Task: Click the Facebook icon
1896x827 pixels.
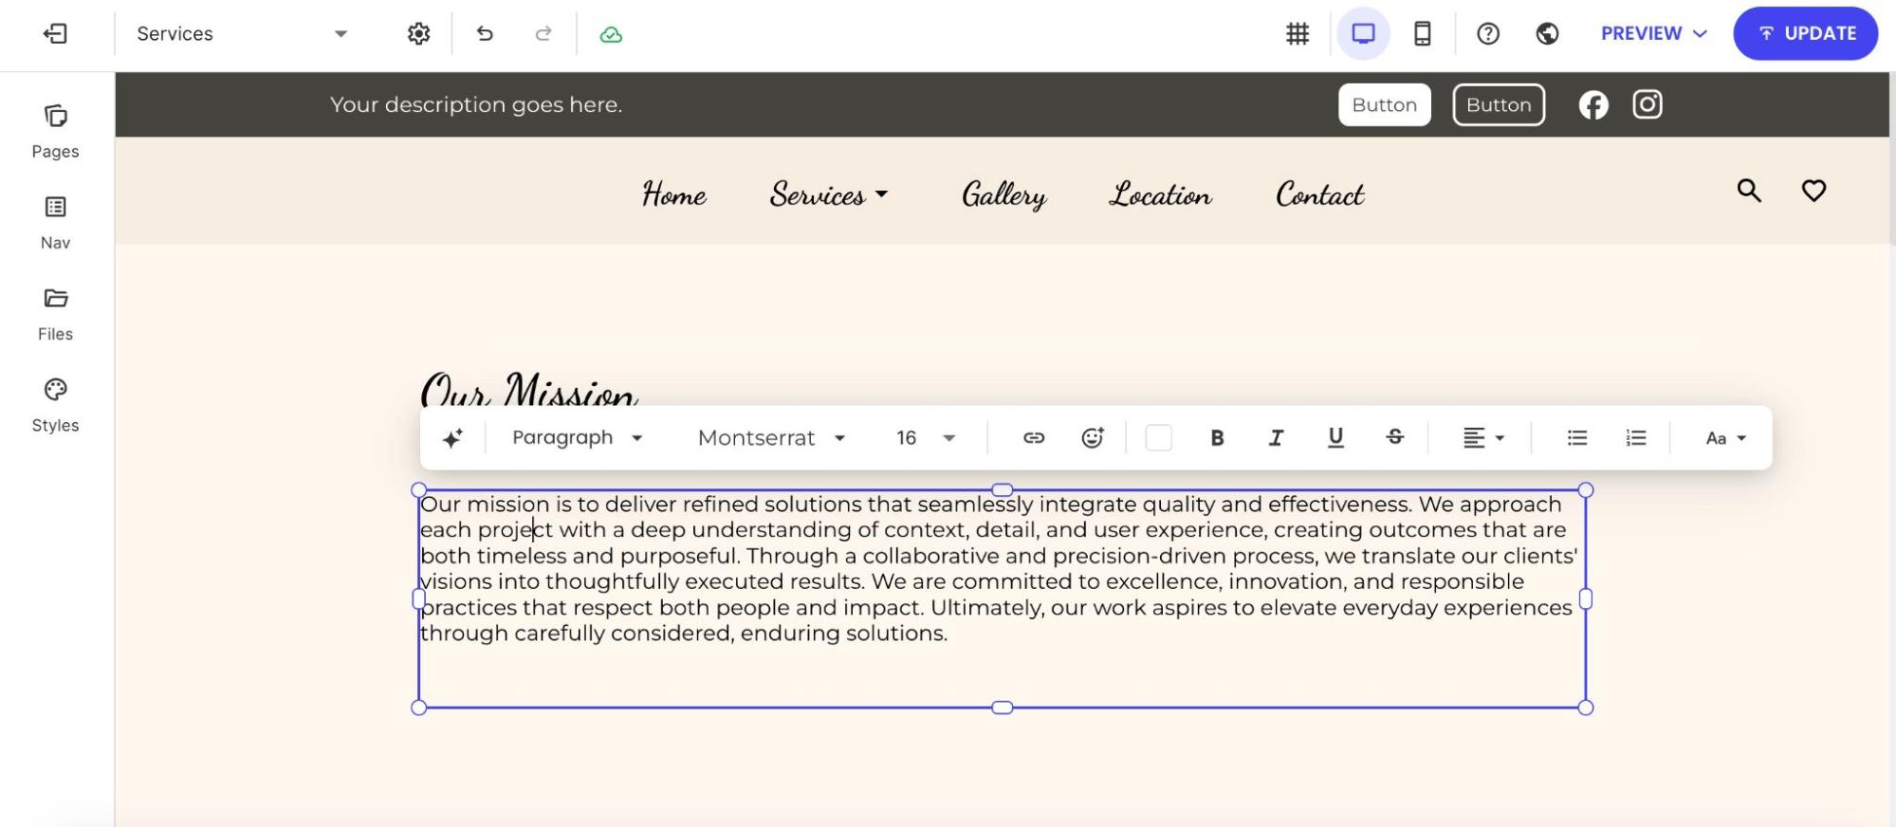Action: click(1593, 104)
